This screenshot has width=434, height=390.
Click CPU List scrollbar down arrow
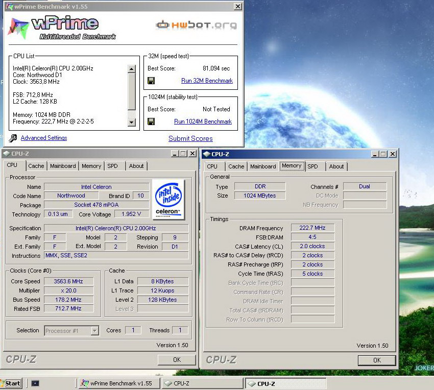pyautogui.click(x=132, y=122)
